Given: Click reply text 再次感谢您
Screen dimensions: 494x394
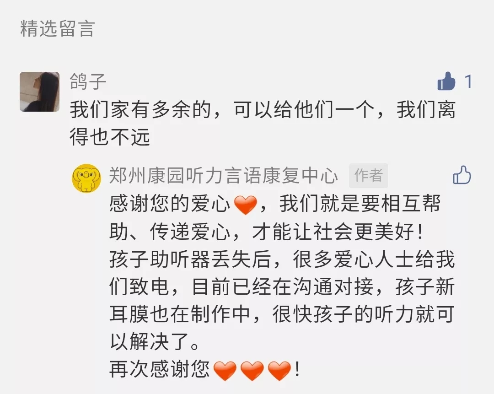Looking at the screenshot, I should point(160,369).
